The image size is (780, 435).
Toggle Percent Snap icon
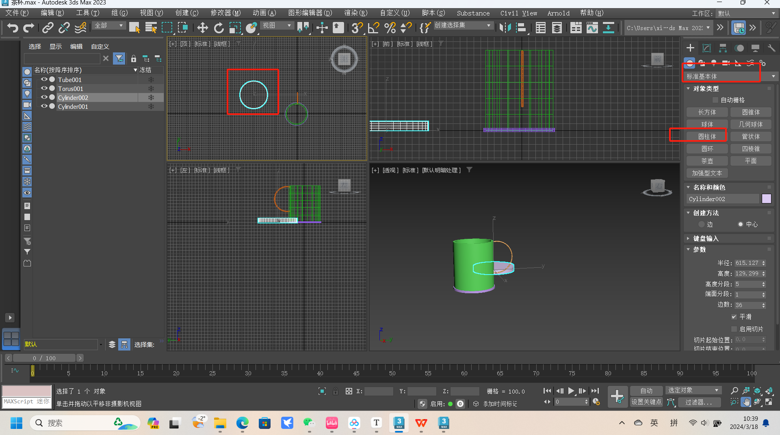[390, 28]
